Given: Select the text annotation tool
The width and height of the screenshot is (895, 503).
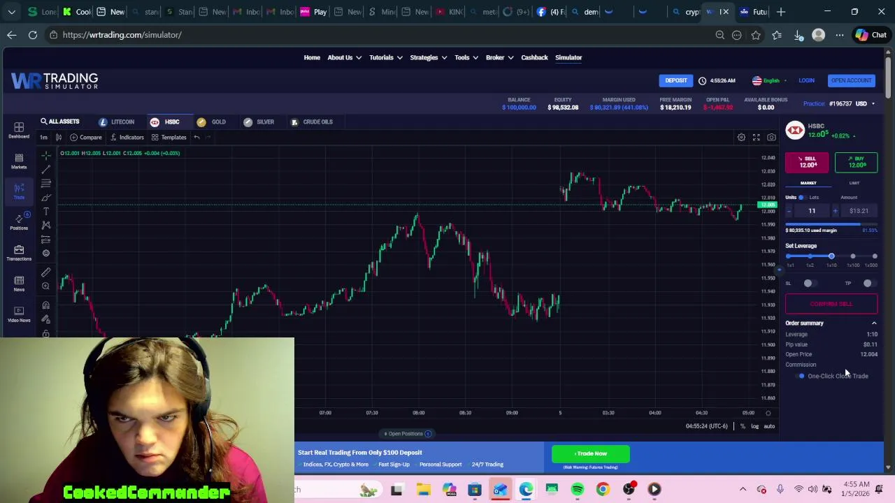Looking at the screenshot, I should 46,211.
